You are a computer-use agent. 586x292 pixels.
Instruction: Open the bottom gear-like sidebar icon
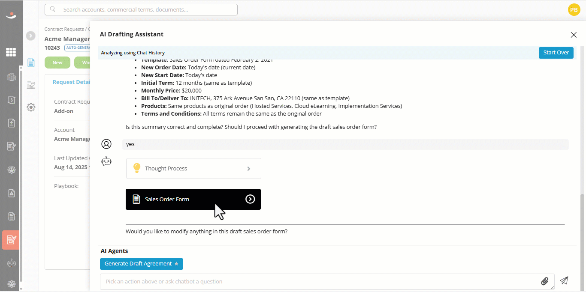click(x=11, y=284)
